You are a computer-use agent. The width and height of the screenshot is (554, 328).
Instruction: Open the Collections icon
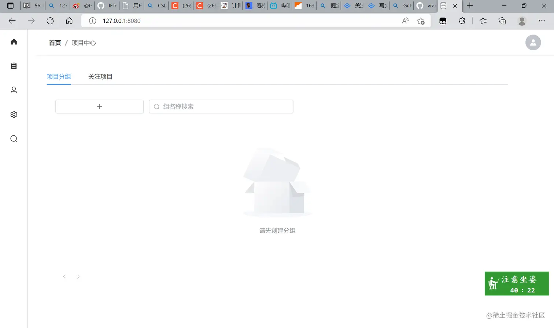502,21
